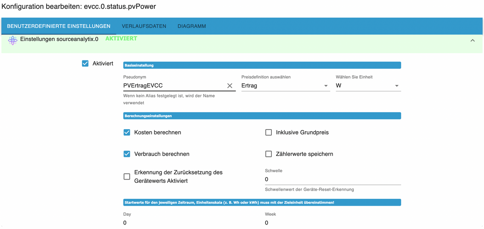Click the Schwelle threshold input field
Screen dimensions: 484x229
pos(333,179)
